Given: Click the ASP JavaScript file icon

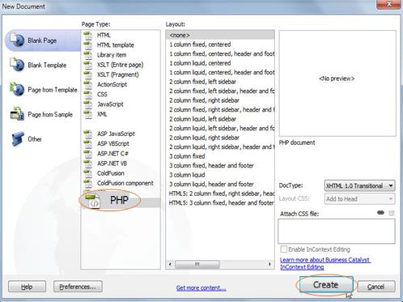Looking at the screenshot, I should tap(88, 134).
